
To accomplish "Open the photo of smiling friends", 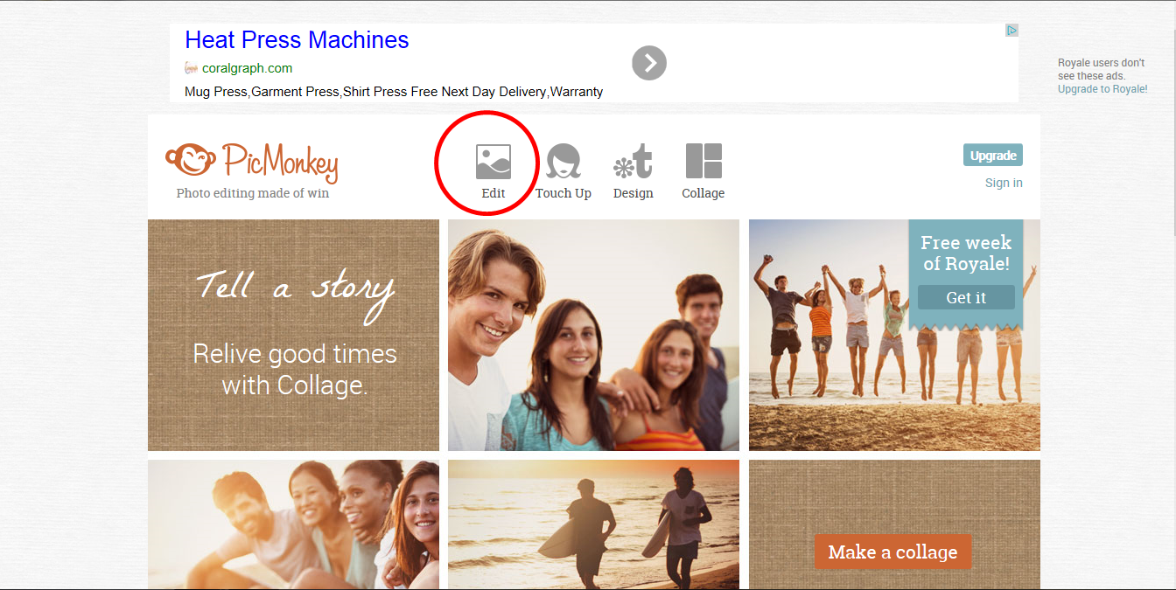I will click(593, 335).
